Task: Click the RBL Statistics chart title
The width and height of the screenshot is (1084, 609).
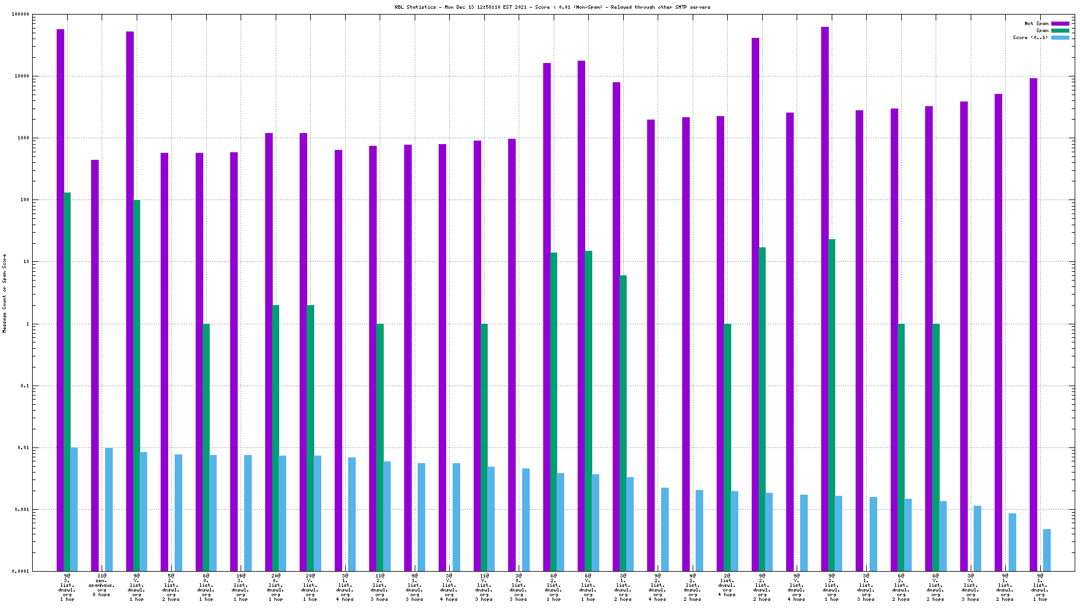Action: (x=553, y=7)
